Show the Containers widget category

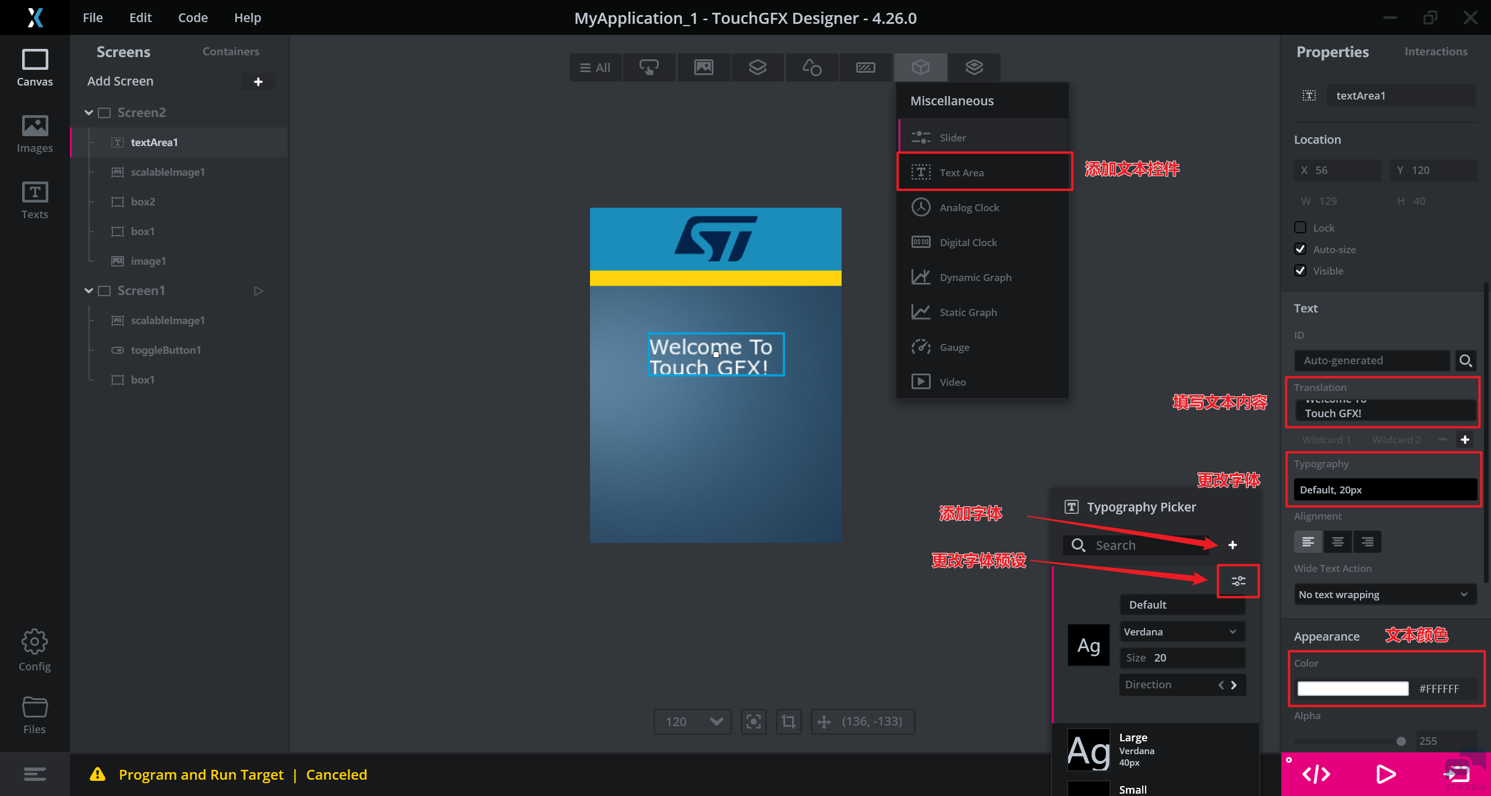tap(757, 67)
